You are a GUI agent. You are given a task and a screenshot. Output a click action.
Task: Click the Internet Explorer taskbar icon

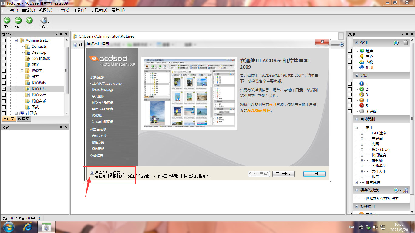coord(28,227)
